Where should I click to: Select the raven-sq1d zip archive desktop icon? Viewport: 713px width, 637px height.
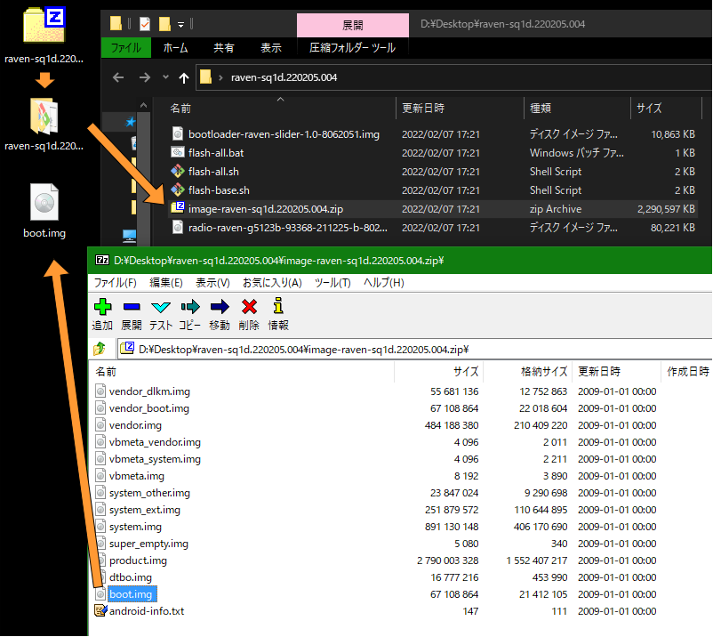[x=44, y=26]
